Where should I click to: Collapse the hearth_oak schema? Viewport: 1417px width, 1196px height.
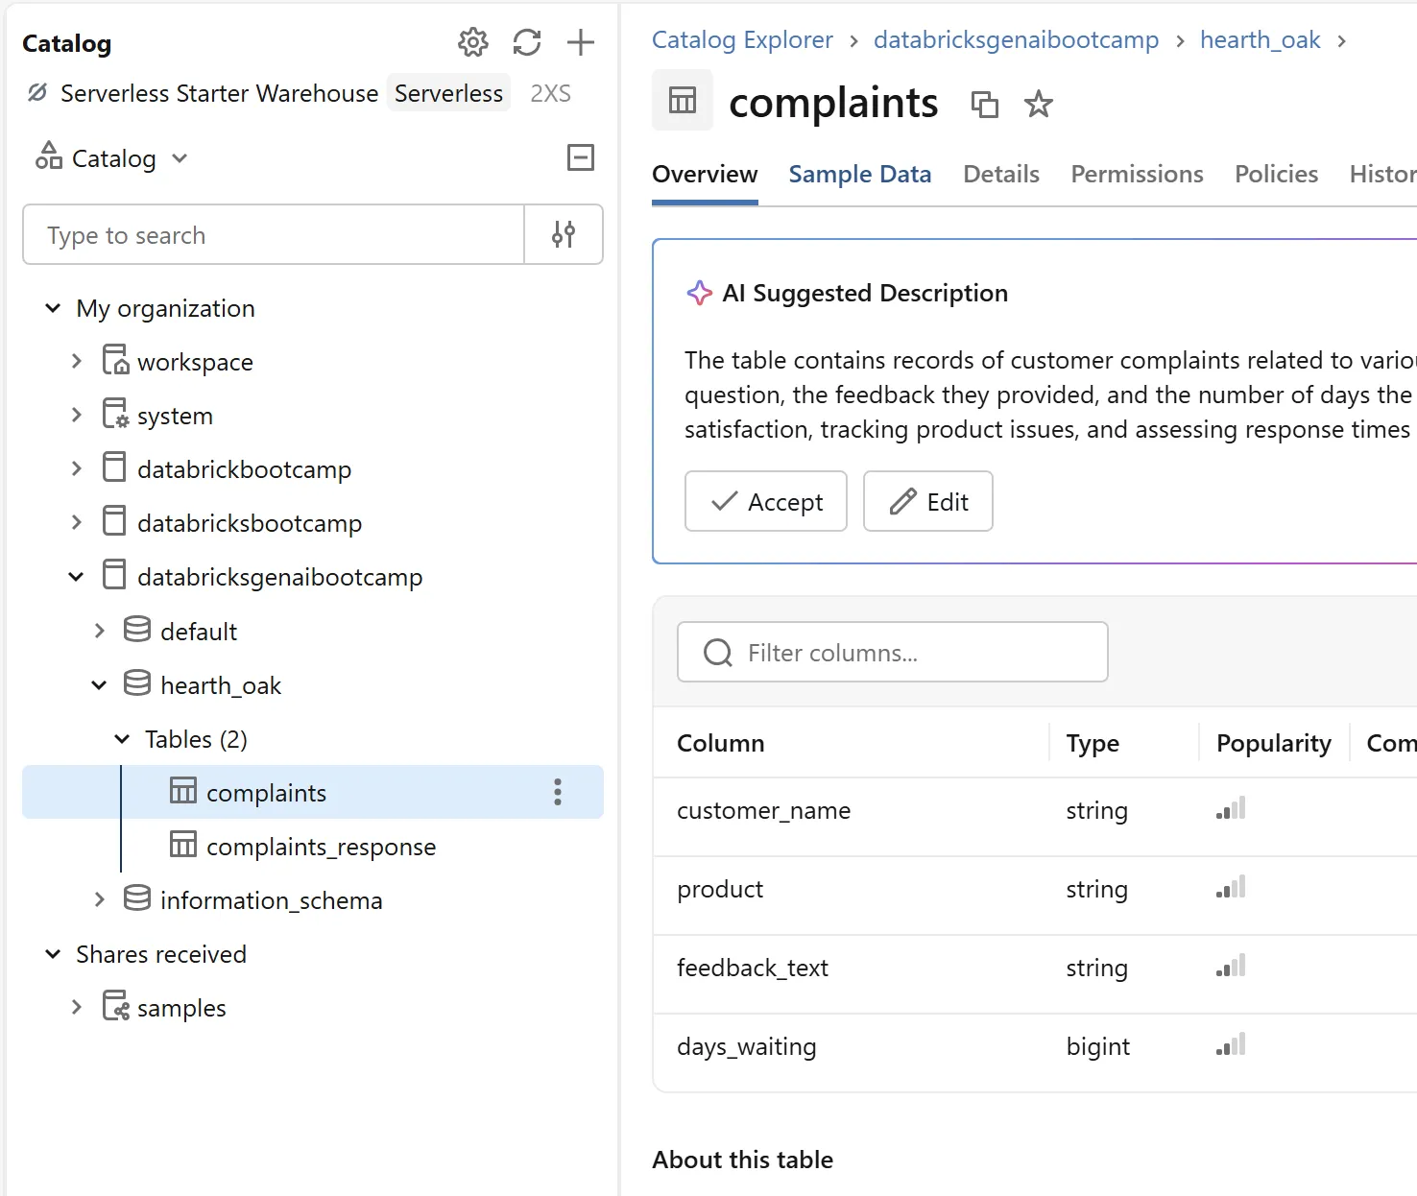coord(99,685)
